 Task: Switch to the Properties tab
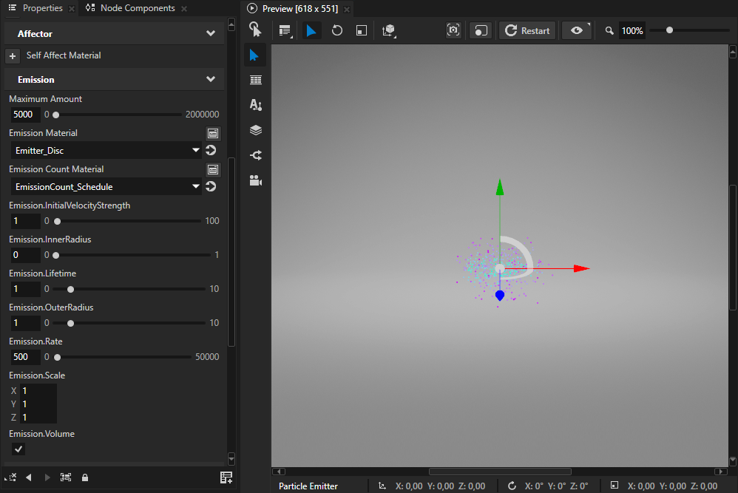point(42,8)
